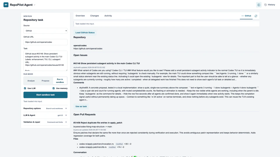
Task: Open the Source dropdown set to GitHub
Action: point(45,31)
